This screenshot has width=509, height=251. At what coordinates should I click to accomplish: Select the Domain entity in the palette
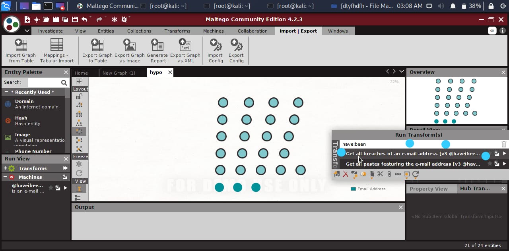(33, 104)
